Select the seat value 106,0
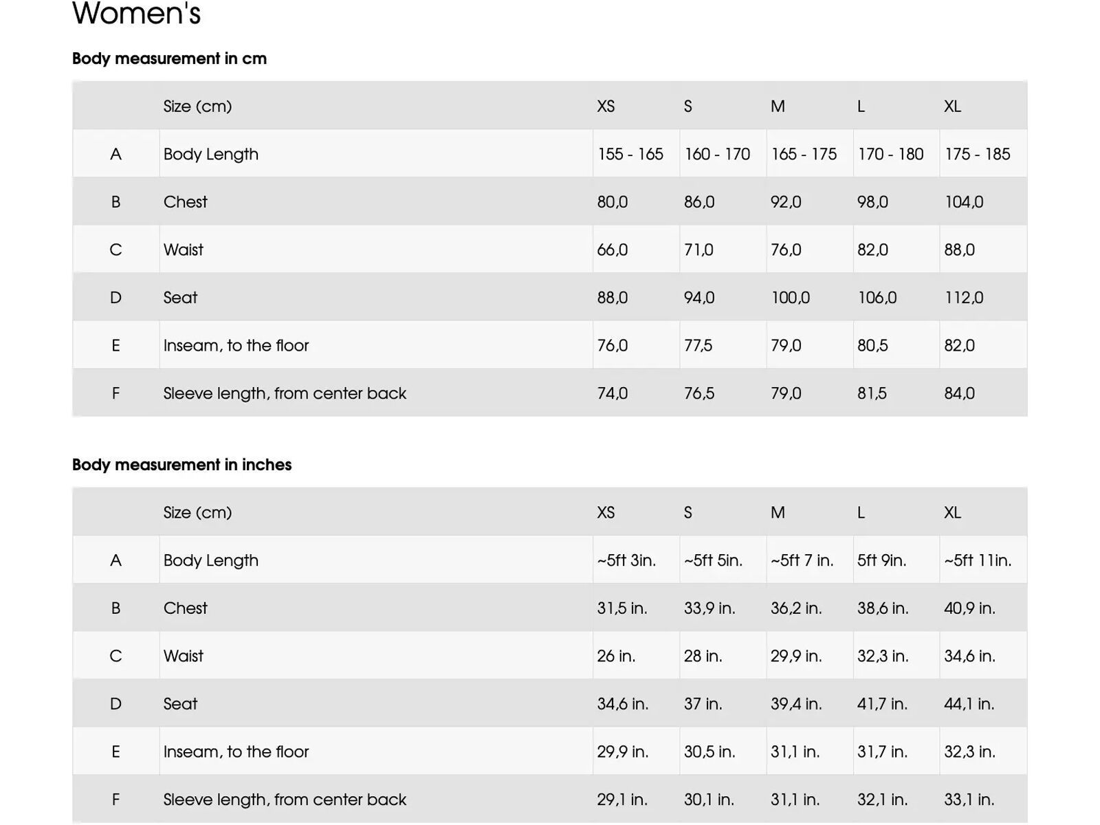 [877, 298]
